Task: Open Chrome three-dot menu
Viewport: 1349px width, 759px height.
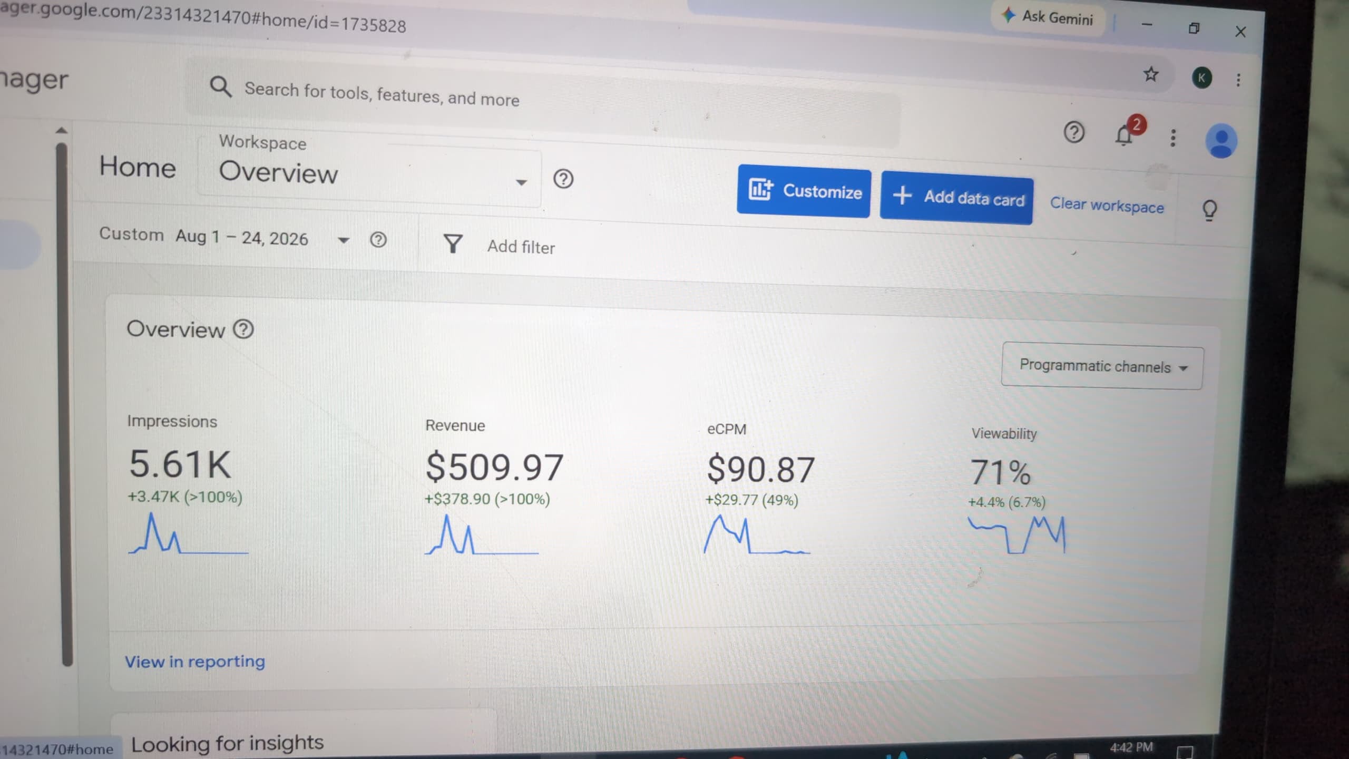Action: (1238, 80)
